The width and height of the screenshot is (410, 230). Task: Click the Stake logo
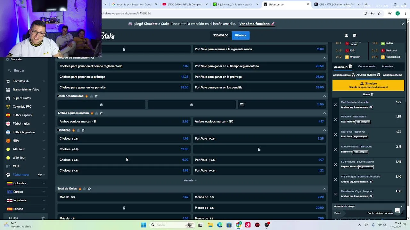point(108,36)
